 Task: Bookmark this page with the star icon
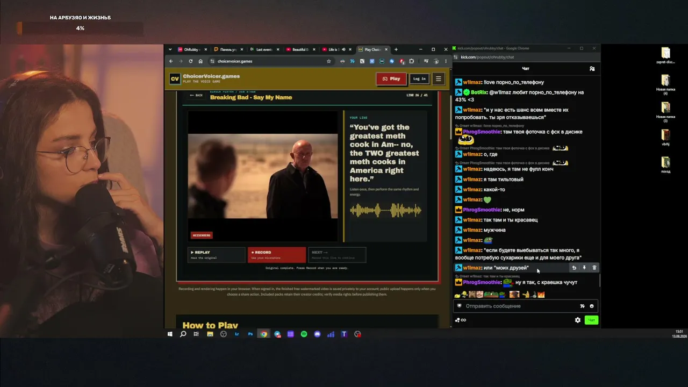pos(329,61)
